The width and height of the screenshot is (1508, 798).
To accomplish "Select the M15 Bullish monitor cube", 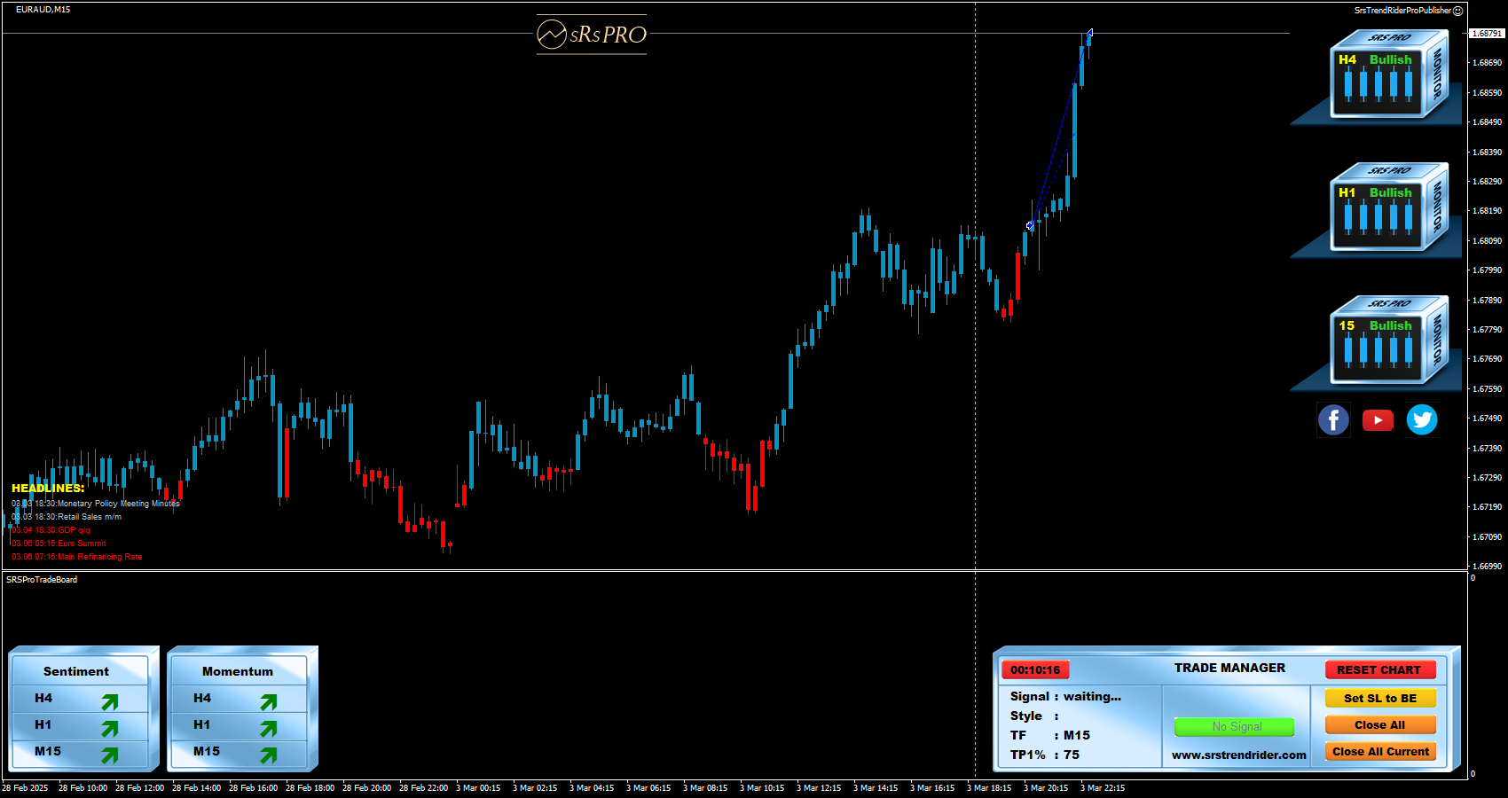I will [x=1382, y=343].
